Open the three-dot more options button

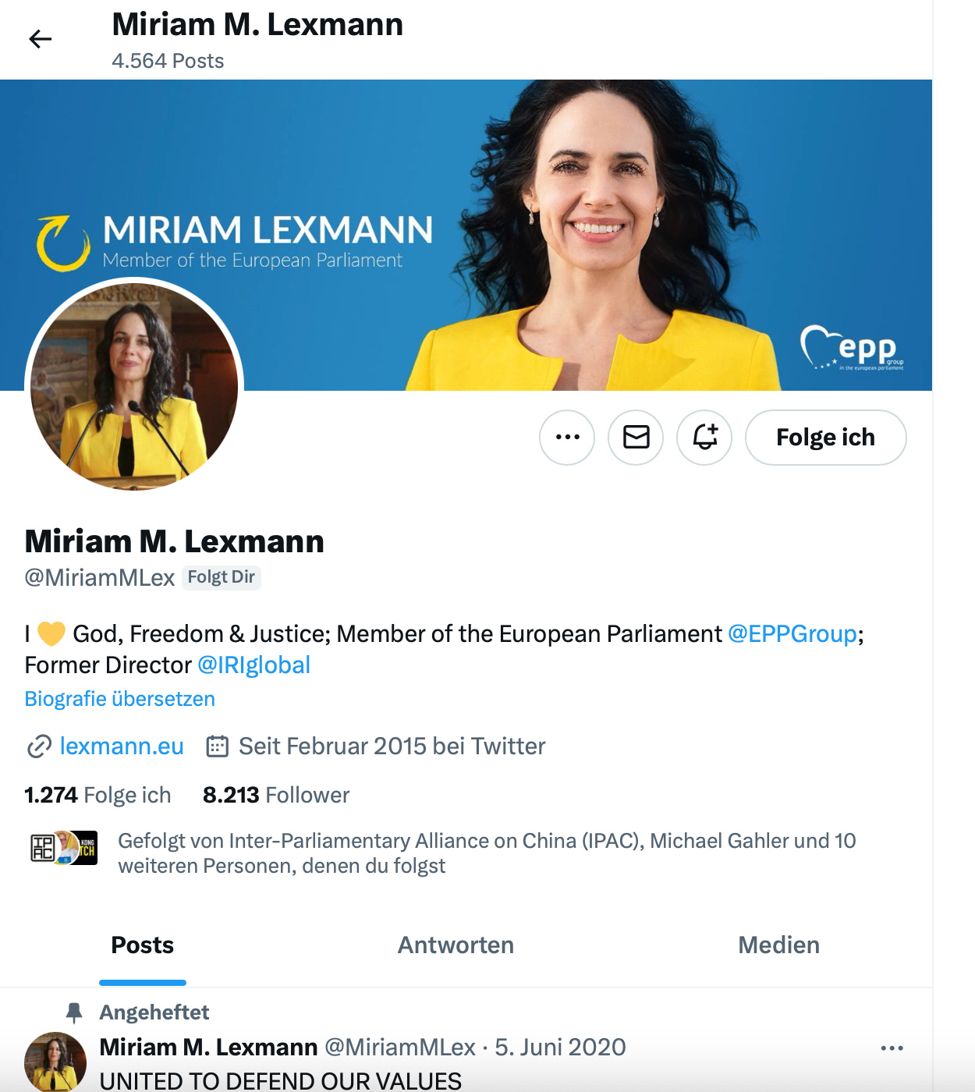pyautogui.click(x=567, y=438)
